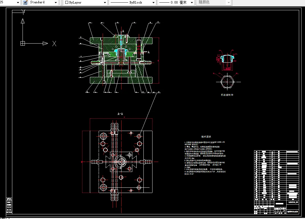The height and width of the screenshot is (219, 305).
Task: Click the octagonal part top view circle
Action: pyautogui.click(x=227, y=82)
